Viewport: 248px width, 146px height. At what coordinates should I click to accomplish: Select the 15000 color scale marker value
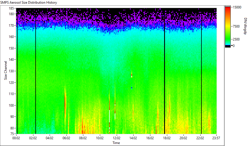(237, 7)
